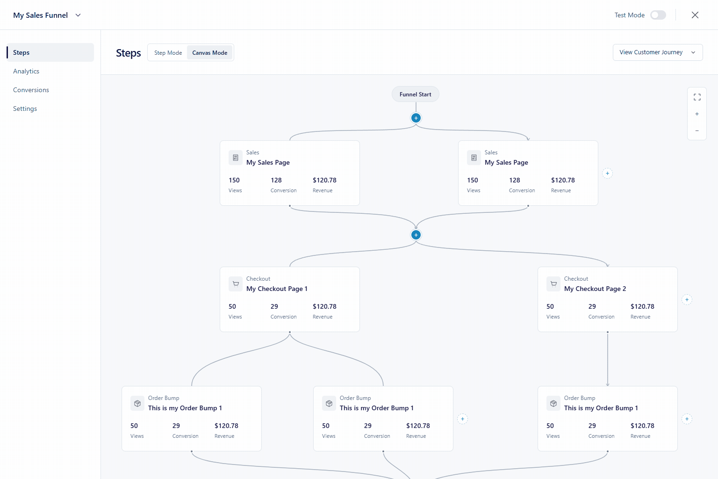
Task: Zoom in with the canvas plus control
Action: [697, 114]
